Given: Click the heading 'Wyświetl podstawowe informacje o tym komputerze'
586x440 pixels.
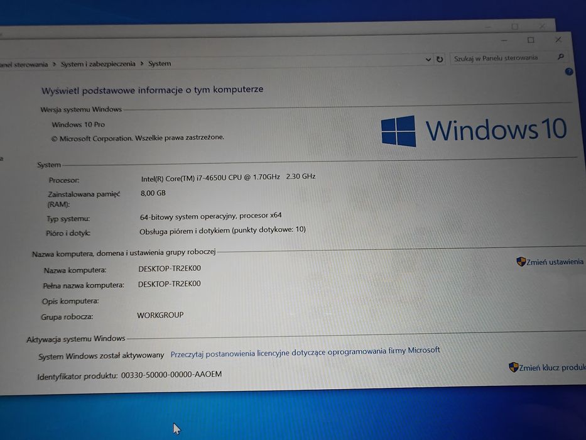Looking at the screenshot, I should 152,90.
